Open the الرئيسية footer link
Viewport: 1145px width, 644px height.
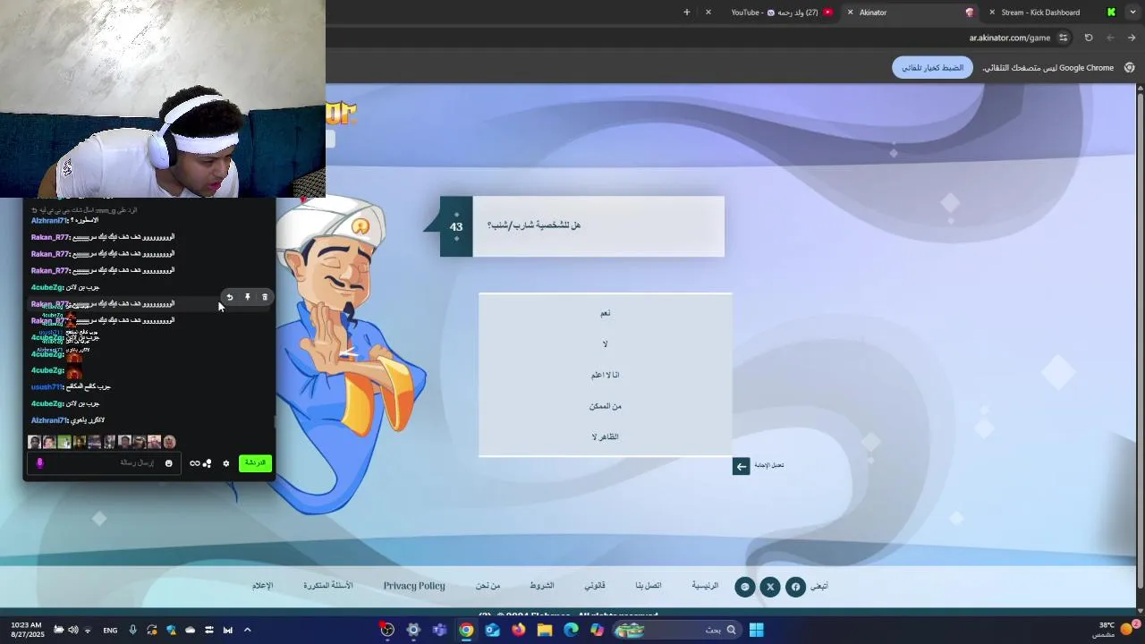pos(705,586)
